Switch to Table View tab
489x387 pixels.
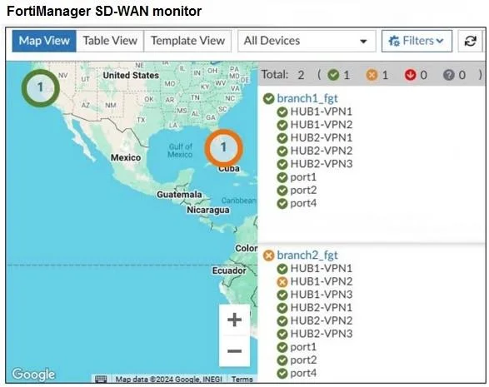click(110, 41)
